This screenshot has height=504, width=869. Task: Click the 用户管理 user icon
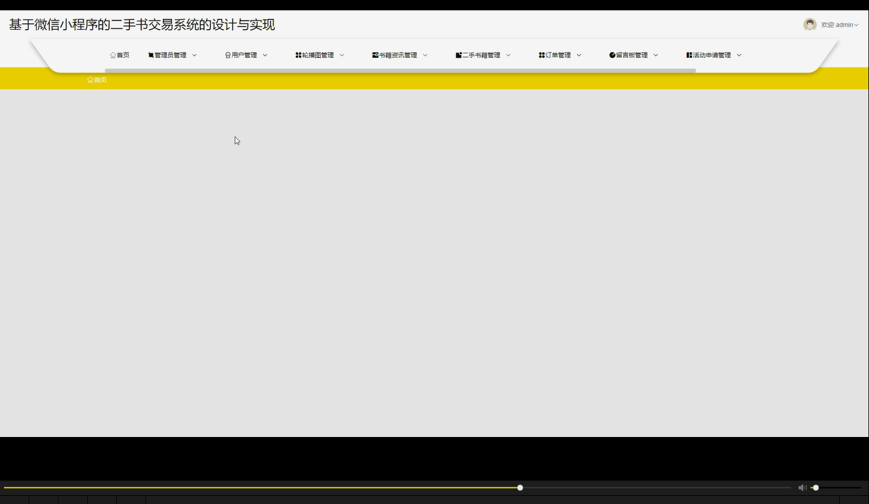click(x=228, y=56)
